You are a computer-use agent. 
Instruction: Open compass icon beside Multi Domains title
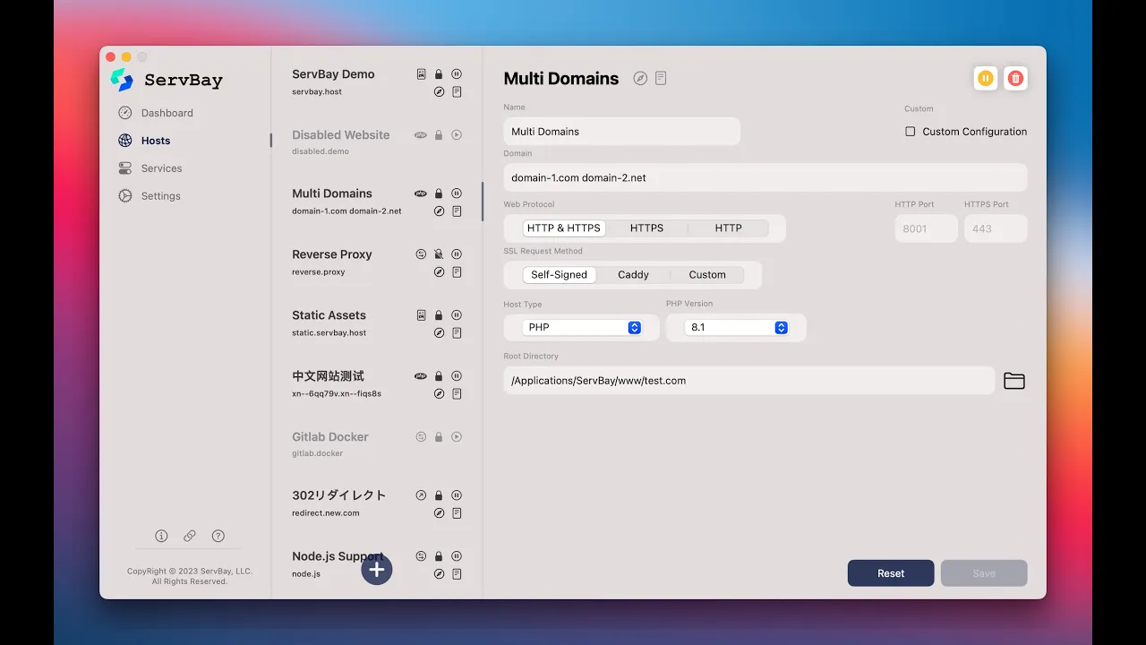(640, 78)
